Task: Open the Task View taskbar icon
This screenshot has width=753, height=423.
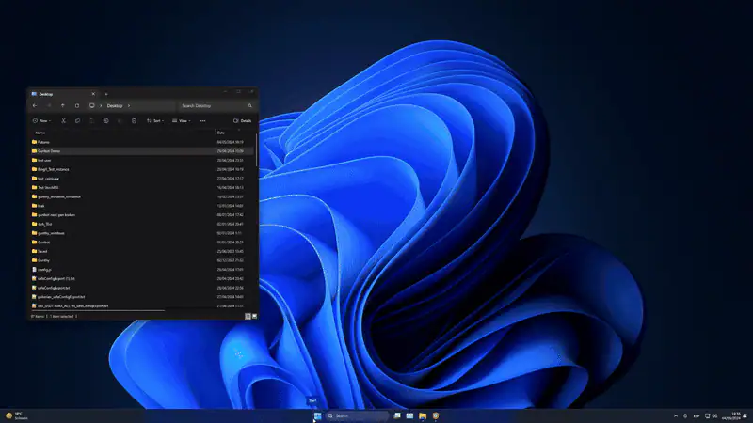Action: [396, 415]
